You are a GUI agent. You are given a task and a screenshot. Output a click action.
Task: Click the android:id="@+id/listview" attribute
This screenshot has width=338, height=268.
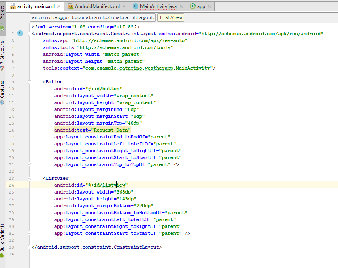(91, 185)
